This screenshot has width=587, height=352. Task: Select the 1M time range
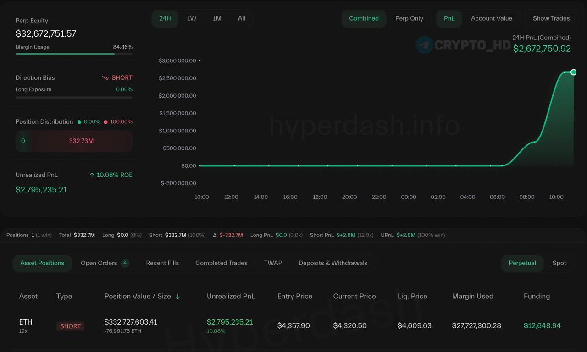[x=217, y=18]
